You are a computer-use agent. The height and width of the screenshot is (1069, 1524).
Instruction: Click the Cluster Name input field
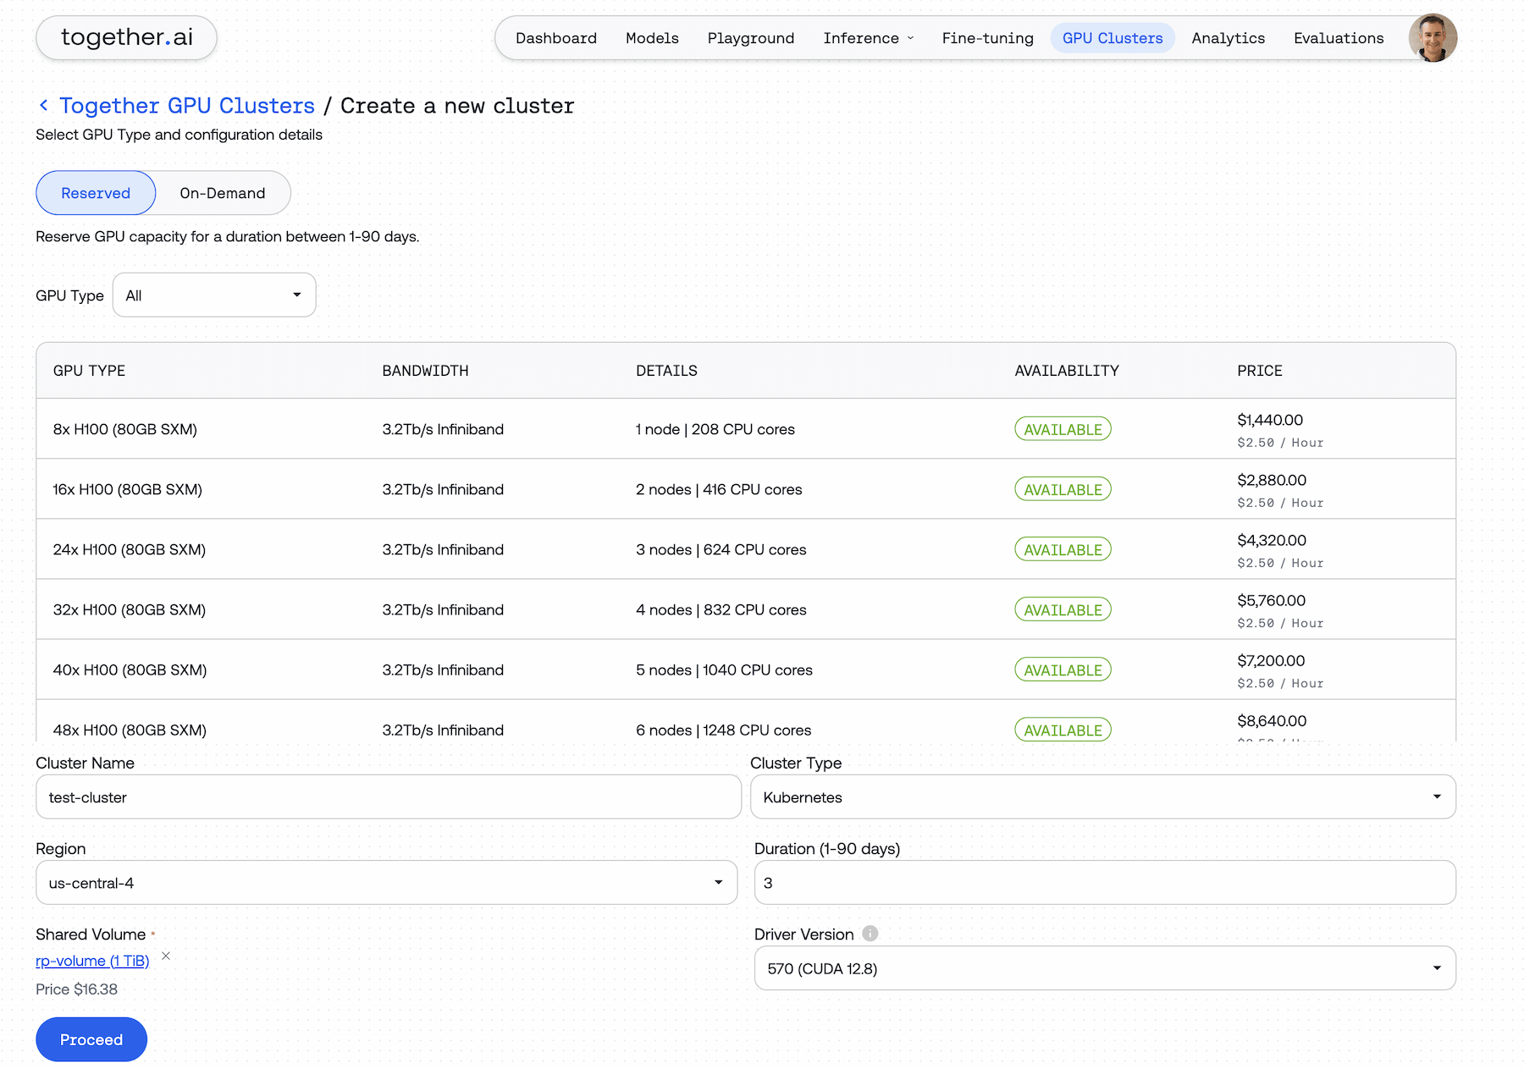388,797
